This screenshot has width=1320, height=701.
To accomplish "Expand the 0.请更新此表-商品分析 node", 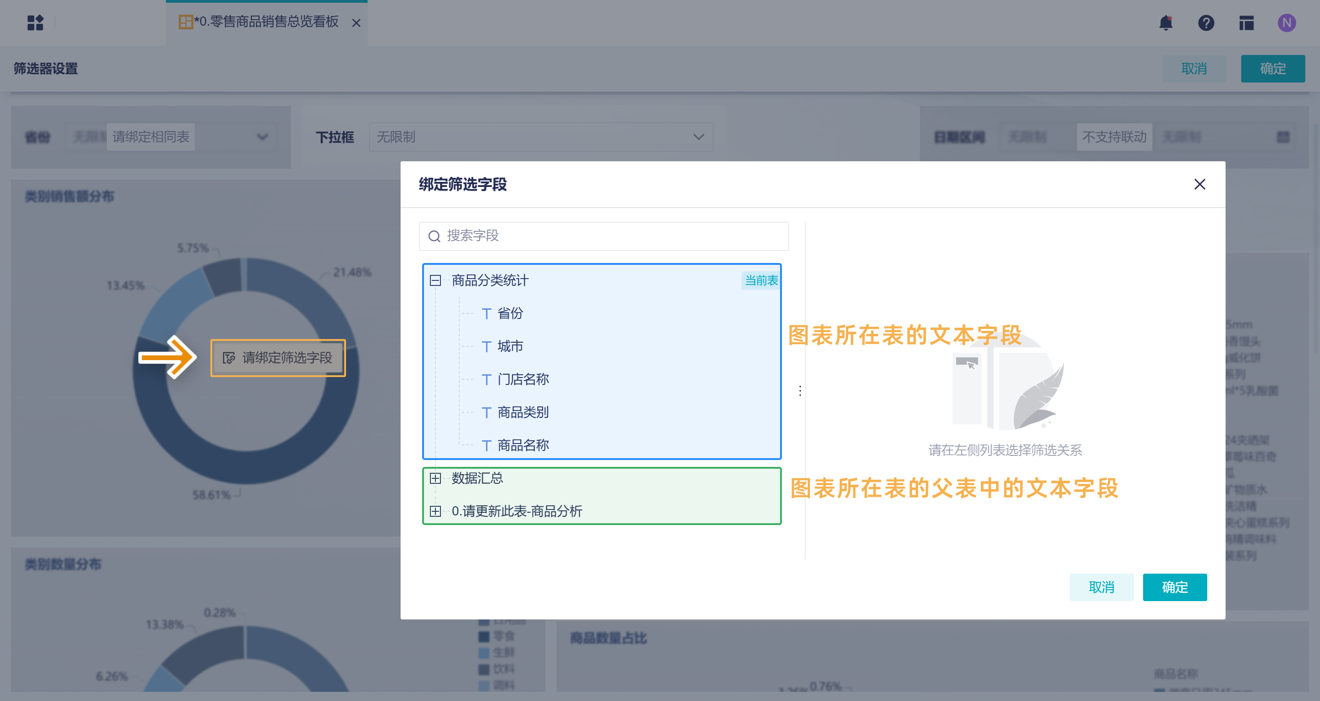I will (x=435, y=511).
